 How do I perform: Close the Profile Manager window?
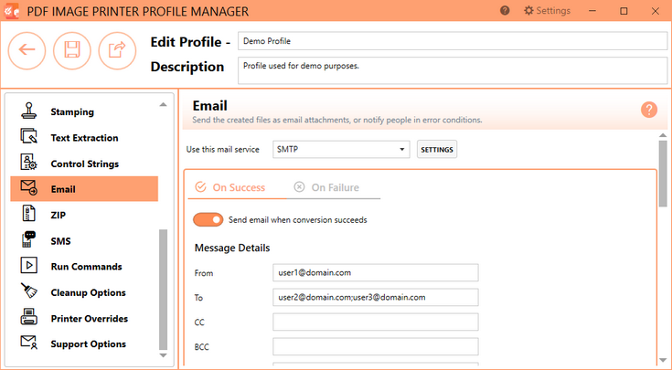(x=656, y=11)
